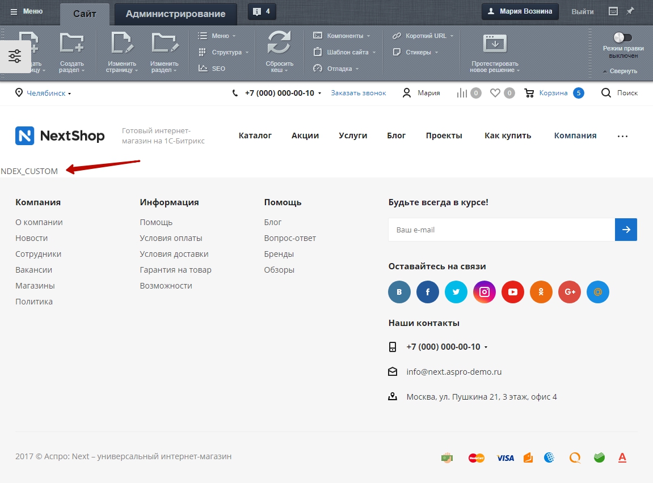Click the Ваш e-mail input field
Viewport: 653px width, 483px height.
(x=502, y=230)
